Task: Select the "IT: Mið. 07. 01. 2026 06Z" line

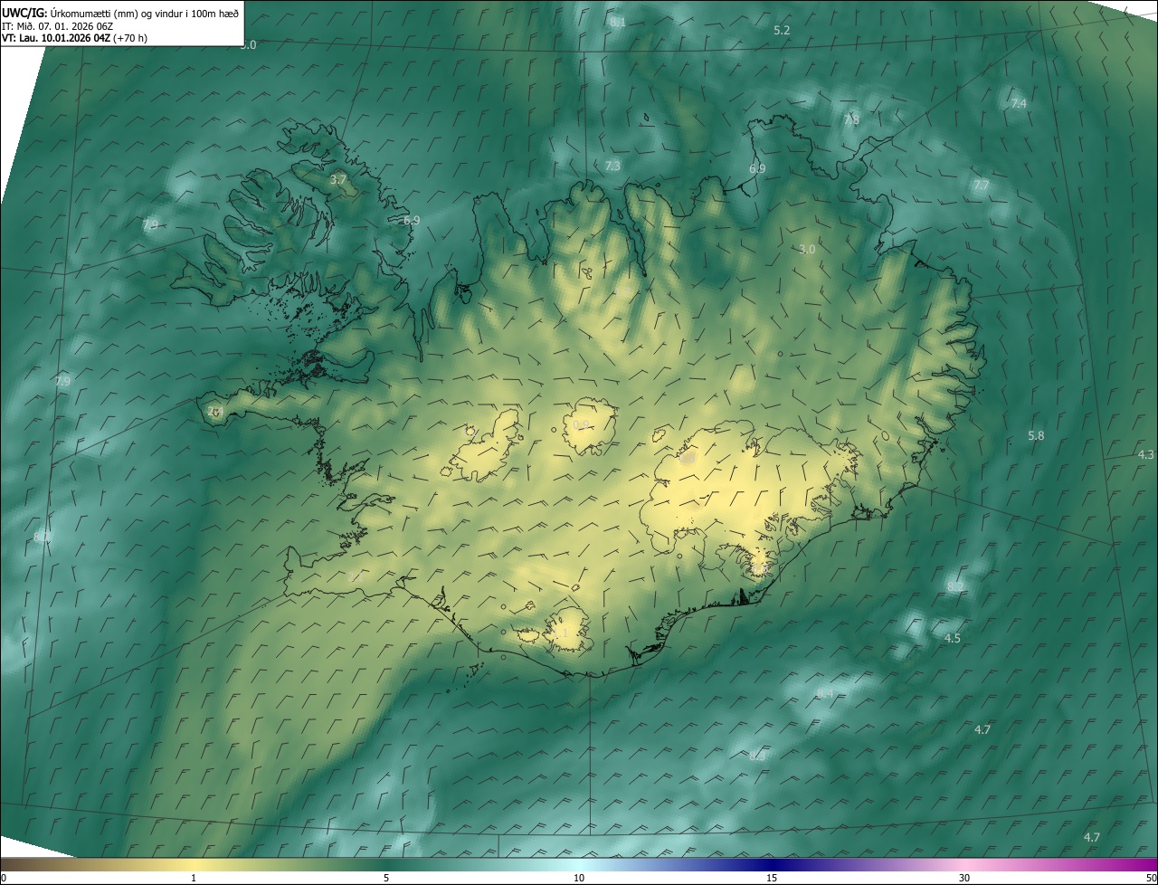Action: (x=57, y=25)
